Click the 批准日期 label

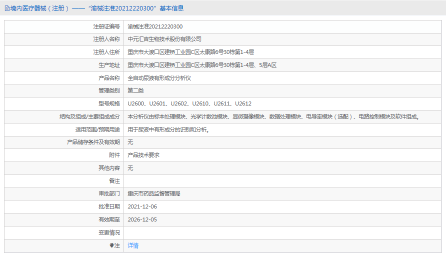coord(109,206)
